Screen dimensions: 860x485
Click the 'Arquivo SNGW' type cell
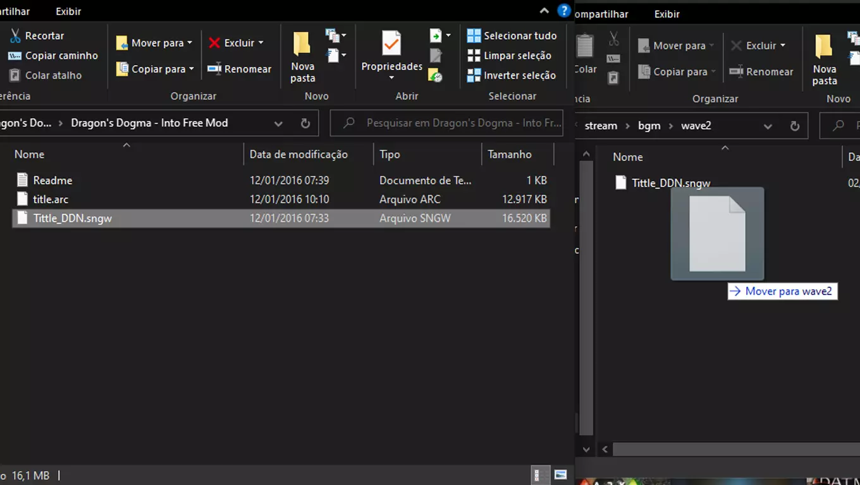click(x=415, y=219)
